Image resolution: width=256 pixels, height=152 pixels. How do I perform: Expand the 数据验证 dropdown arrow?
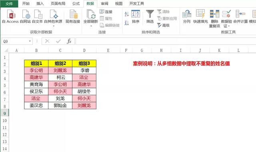229,26
